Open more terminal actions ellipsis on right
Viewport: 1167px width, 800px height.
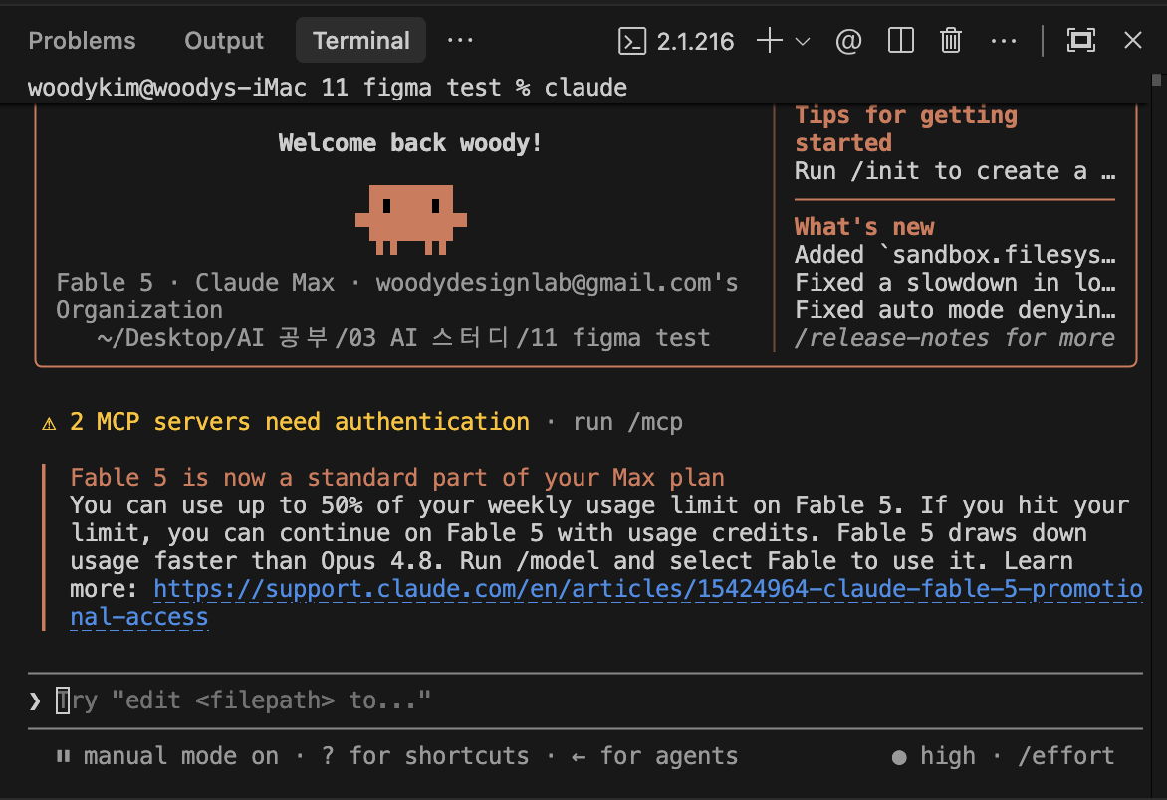click(x=1004, y=41)
